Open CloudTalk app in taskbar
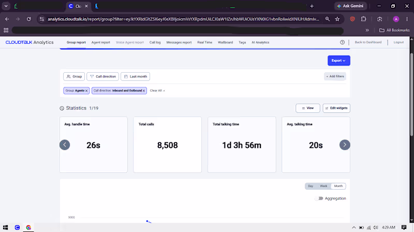 pos(17,227)
